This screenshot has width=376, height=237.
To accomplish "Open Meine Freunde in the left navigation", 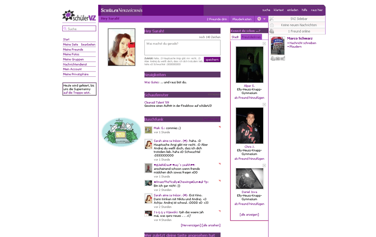I will tap(73, 50).
